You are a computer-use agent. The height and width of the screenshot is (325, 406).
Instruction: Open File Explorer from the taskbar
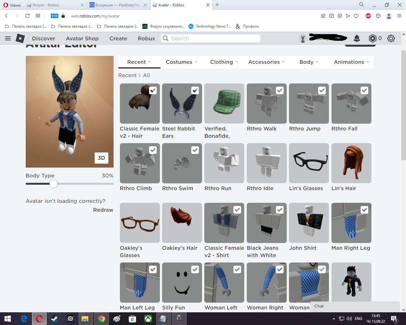click(x=85, y=319)
